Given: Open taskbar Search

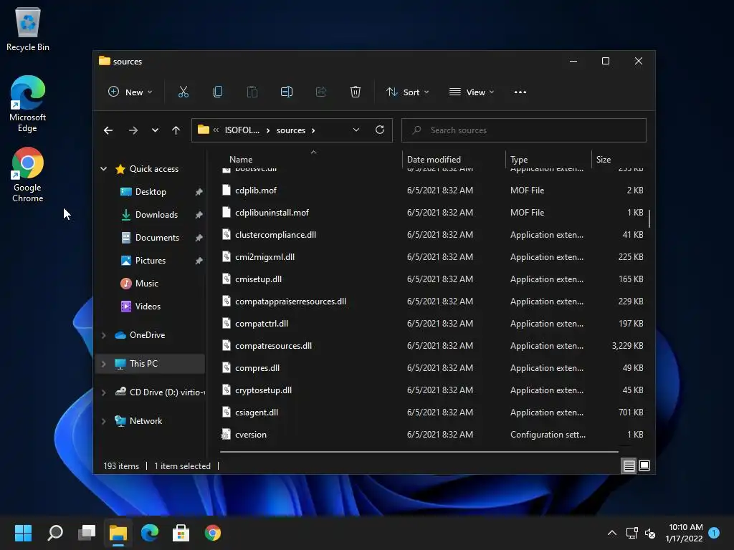Looking at the screenshot, I should coord(55,533).
